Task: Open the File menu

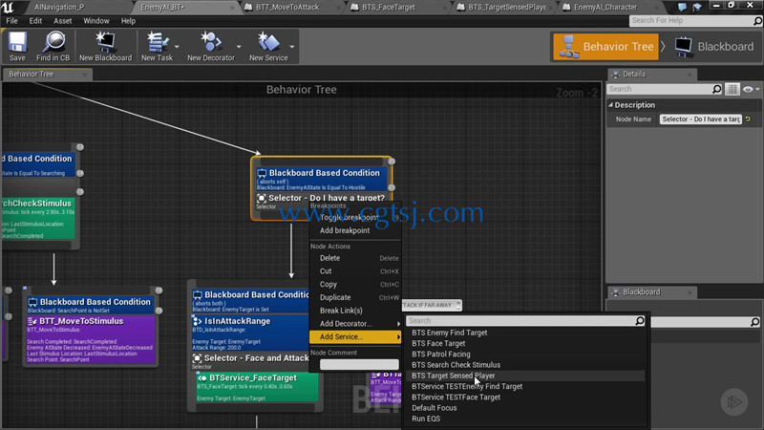Action: [11, 21]
